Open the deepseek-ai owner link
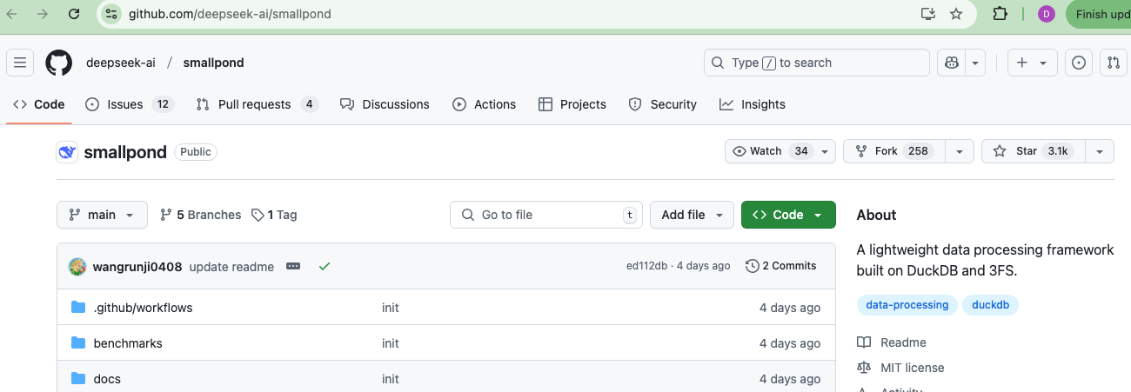The image size is (1131, 392). 121,63
